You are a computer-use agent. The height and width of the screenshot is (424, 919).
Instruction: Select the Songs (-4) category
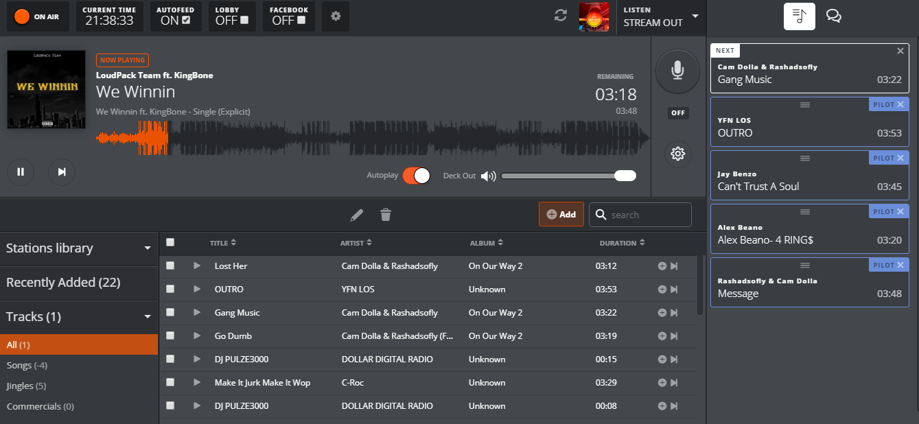(x=27, y=365)
